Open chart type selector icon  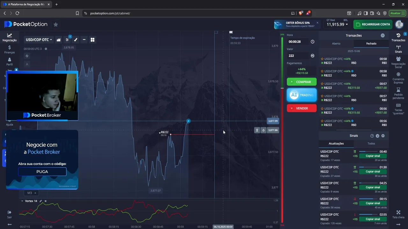coord(59,40)
